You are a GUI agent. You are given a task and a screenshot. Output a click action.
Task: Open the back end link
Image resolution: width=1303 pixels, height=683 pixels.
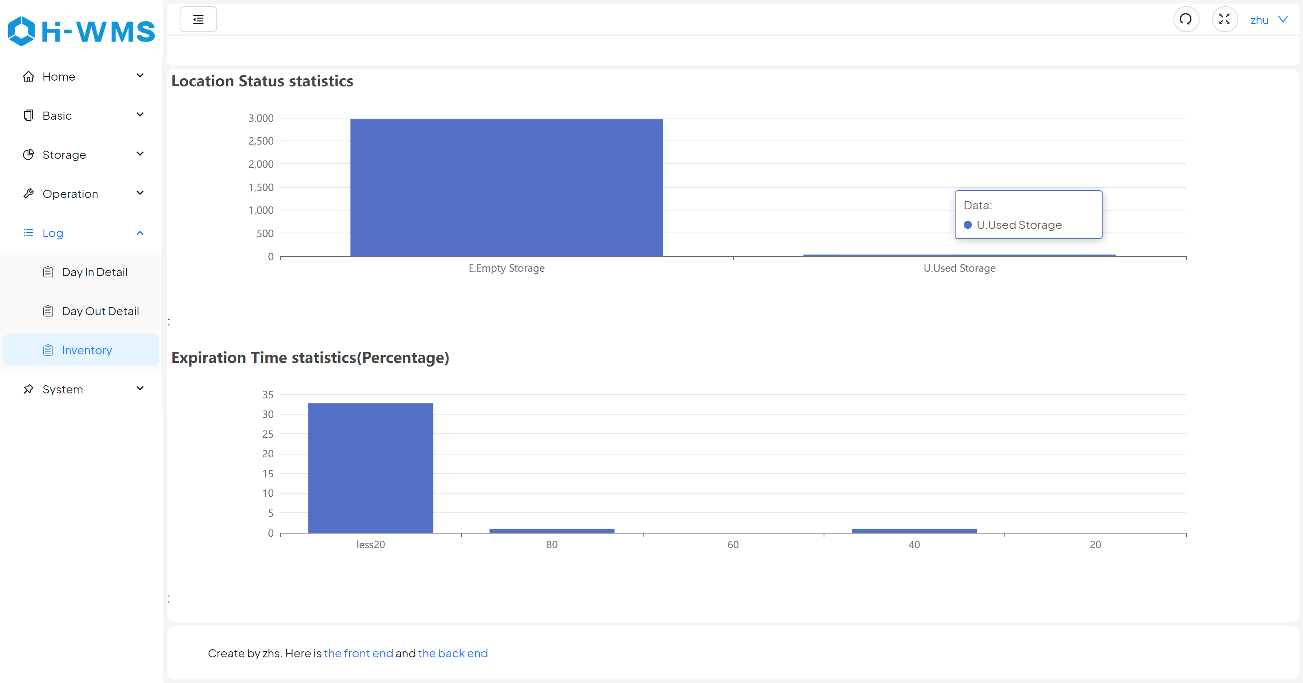453,653
